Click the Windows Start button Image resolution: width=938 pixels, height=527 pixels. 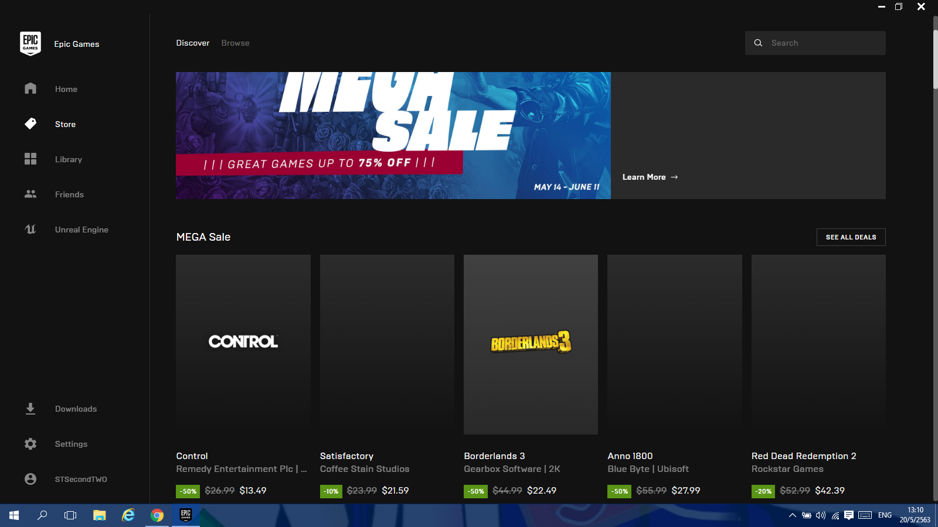(x=14, y=515)
